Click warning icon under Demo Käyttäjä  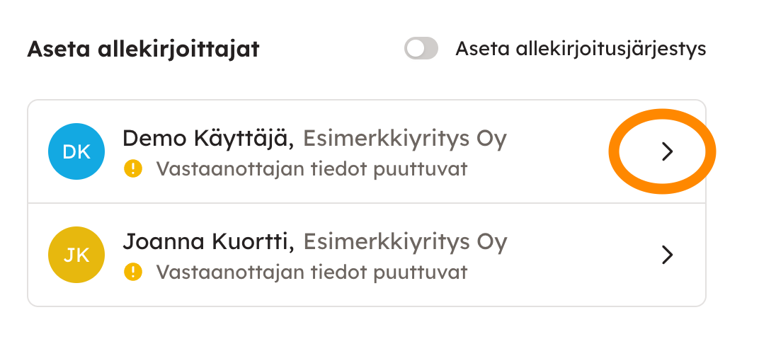coord(133,169)
